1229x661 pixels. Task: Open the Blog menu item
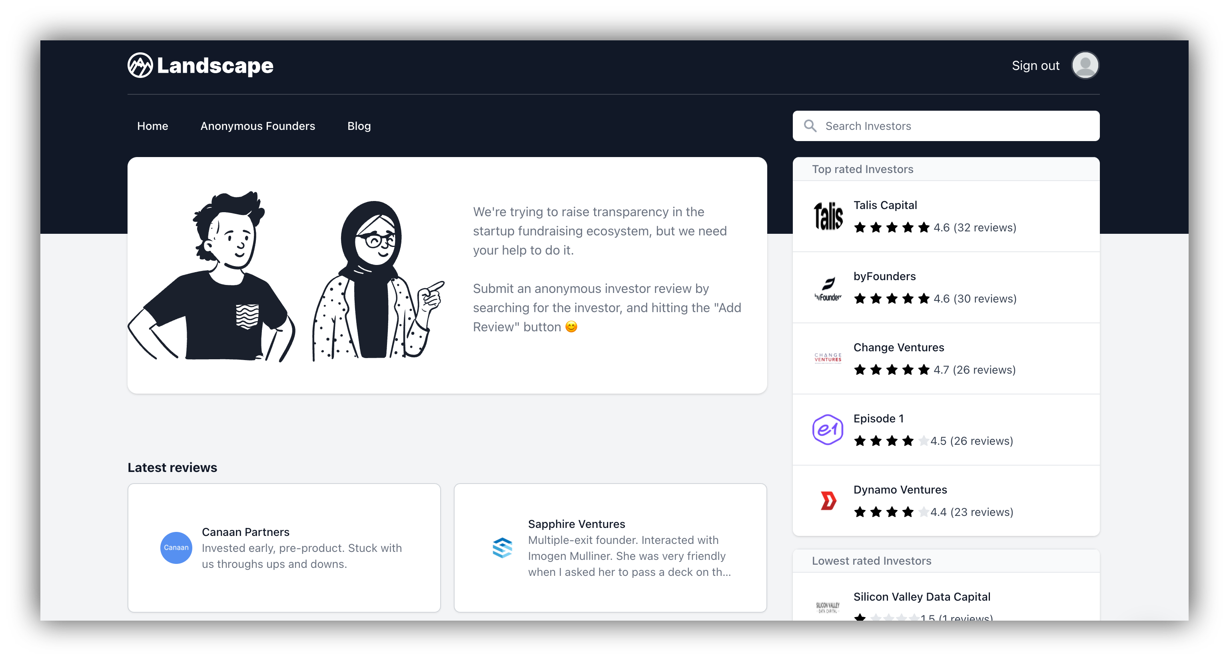pyautogui.click(x=360, y=125)
